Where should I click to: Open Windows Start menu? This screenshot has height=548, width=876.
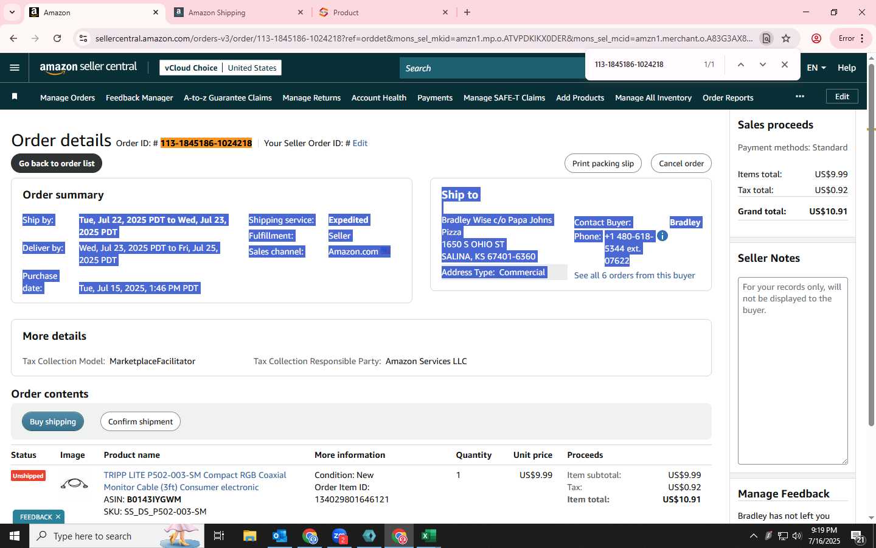[x=15, y=536]
